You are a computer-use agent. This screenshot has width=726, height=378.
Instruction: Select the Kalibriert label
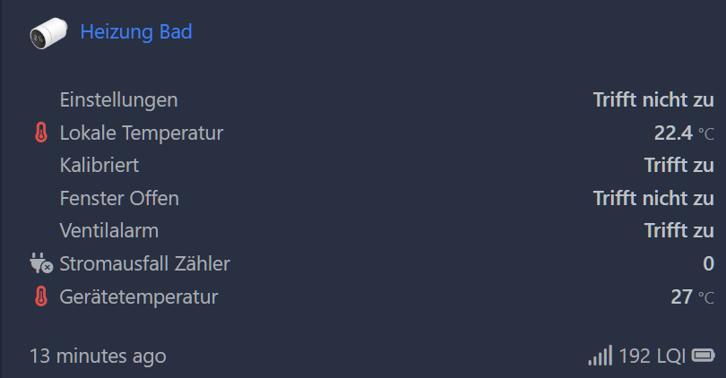(99, 165)
